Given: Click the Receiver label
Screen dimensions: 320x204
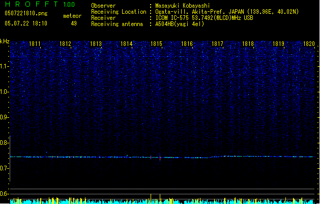Looking at the screenshot, I should pyautogui.click(x=103, y=18).
